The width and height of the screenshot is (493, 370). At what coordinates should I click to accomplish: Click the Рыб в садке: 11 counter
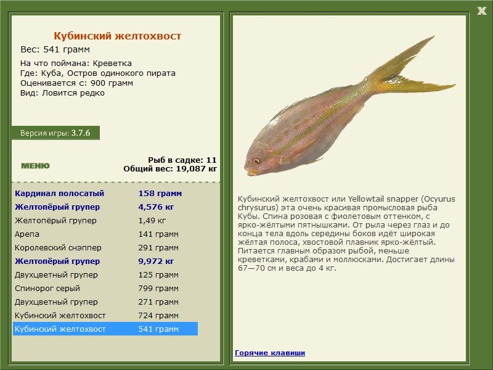click(x=182, y=160)
